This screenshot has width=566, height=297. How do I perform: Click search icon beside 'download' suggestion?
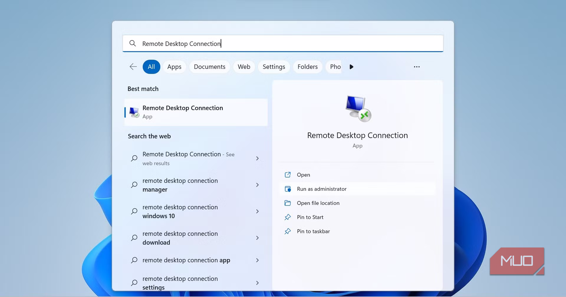134,238
